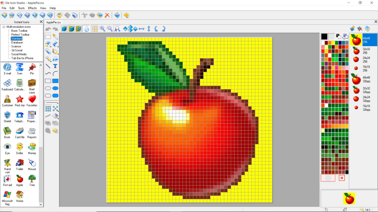This screenshot has height=212, width=378.
Task: Flip the image horizontally
Action: point(142,29)
